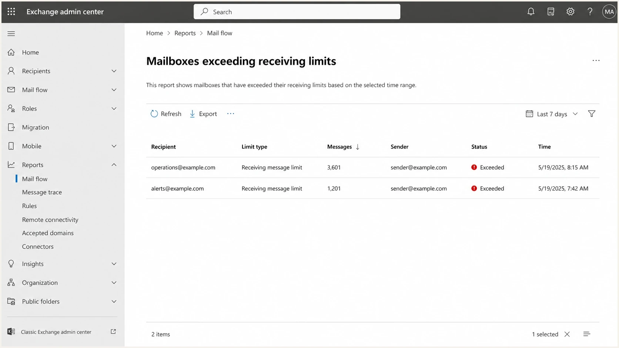Click the Insights lightbulb icon

(11, 264)
